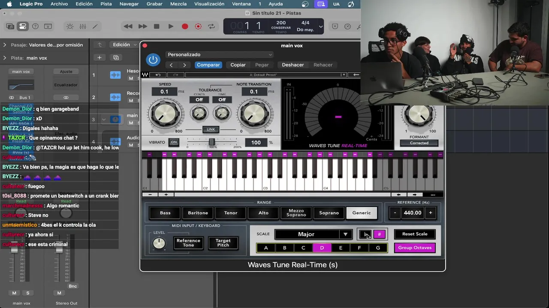This screenshot has width=549, height=308.
Task: Toggle Group Octaves button
Action: [x=415, y=248]
